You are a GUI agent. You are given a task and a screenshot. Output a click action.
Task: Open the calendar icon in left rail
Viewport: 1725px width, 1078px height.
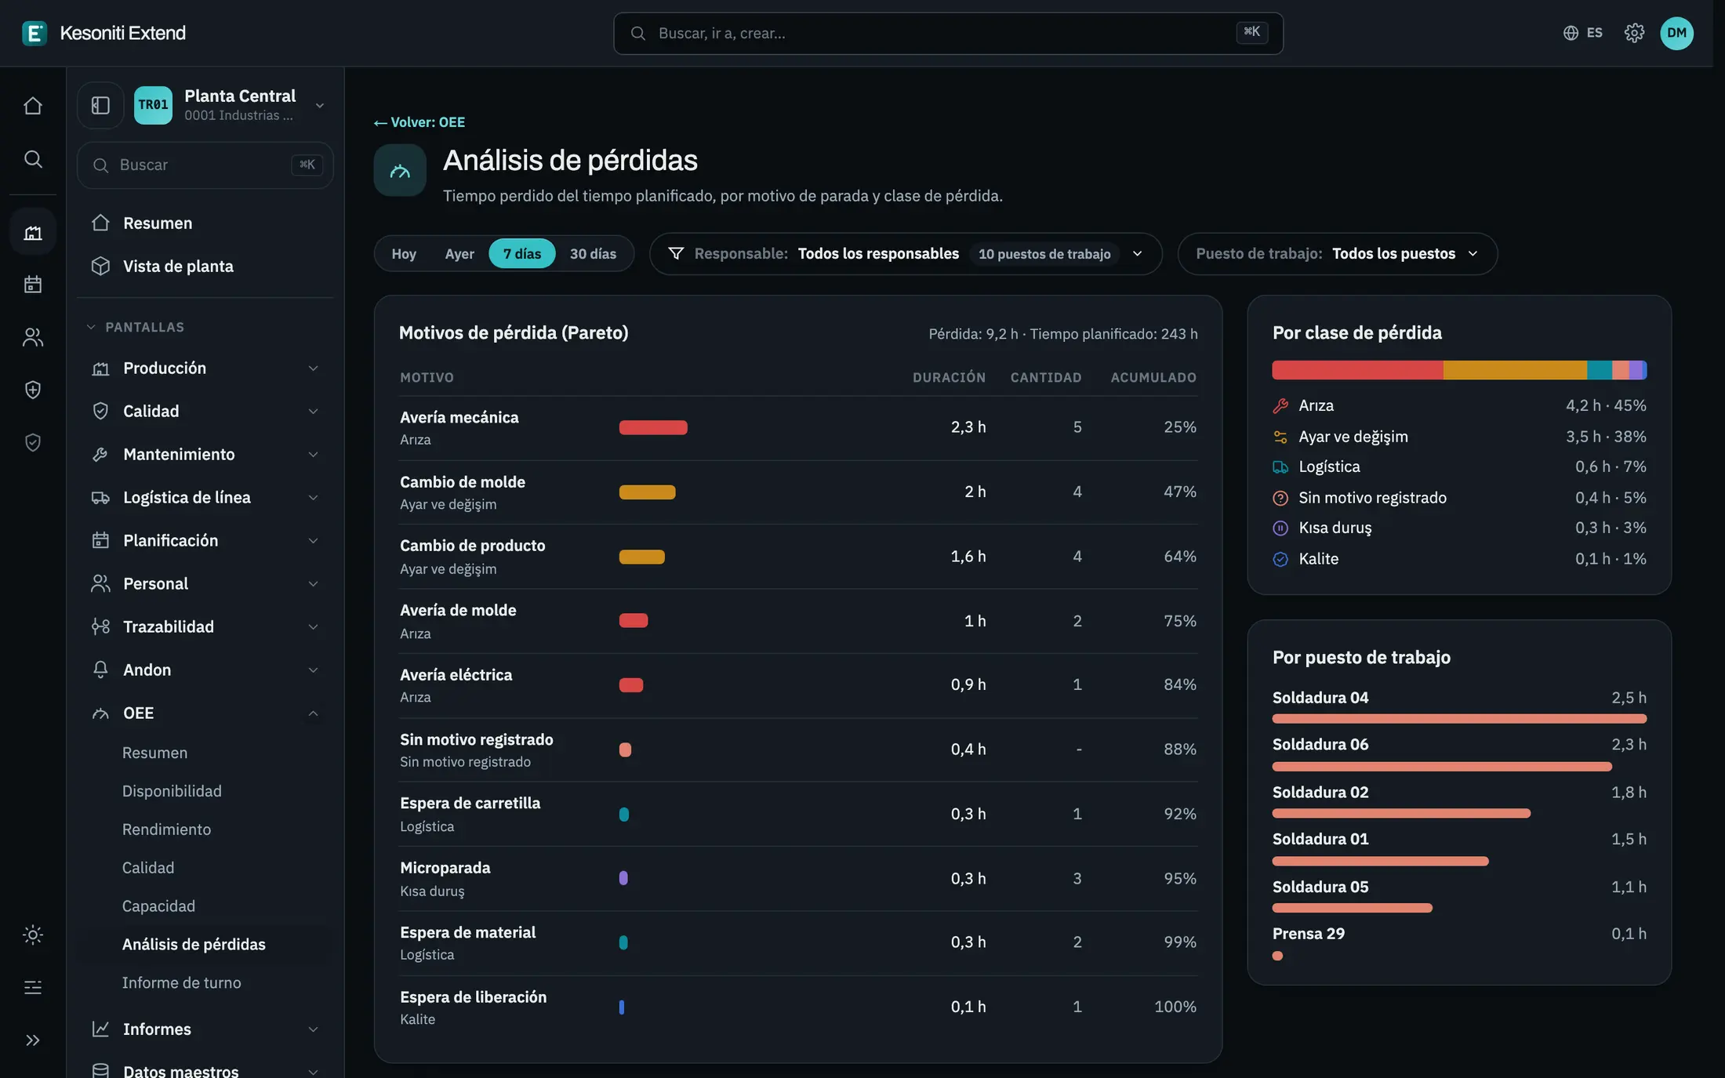(x=32, y=284)
